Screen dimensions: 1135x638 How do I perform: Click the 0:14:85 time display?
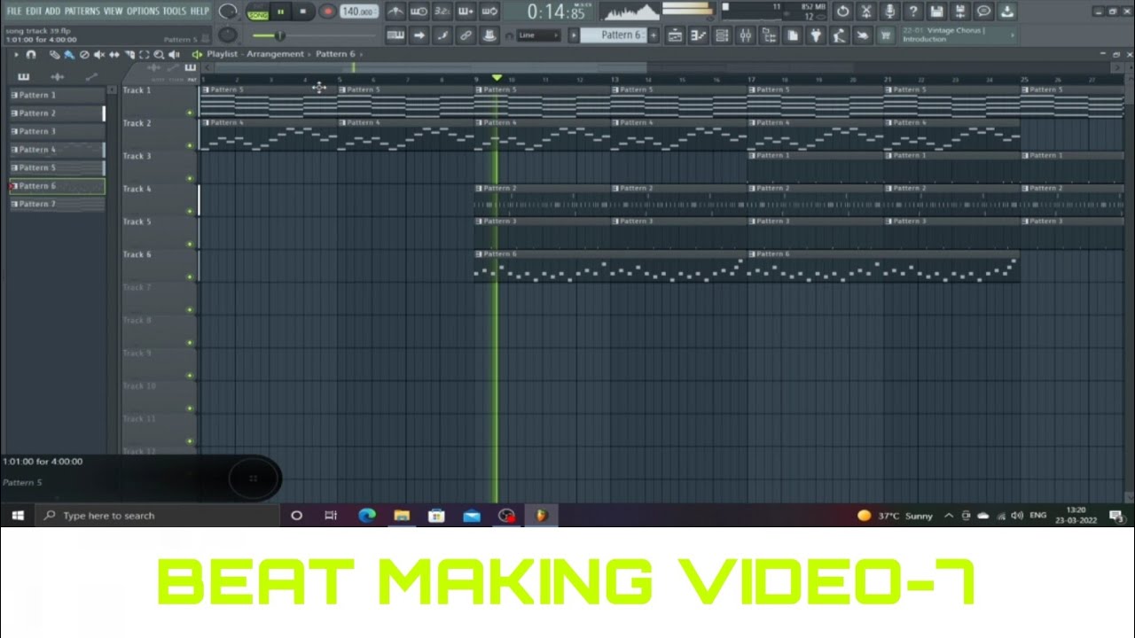[x=556, y=12]
